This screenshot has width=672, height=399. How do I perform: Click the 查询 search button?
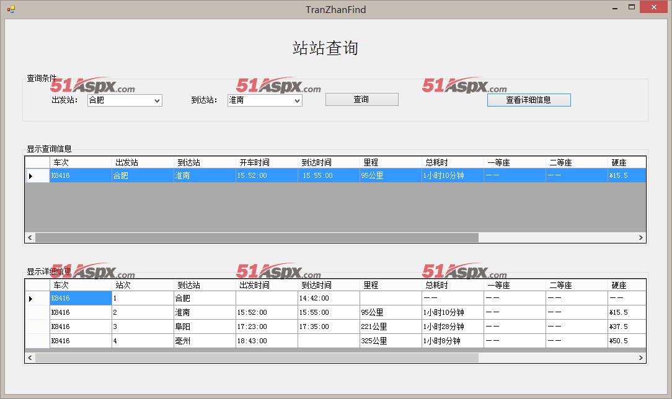click(x=361, y=100)
